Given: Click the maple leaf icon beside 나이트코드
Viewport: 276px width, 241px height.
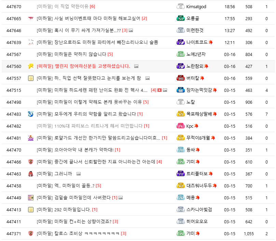Looking at the screenshot, I should (211, 42).
